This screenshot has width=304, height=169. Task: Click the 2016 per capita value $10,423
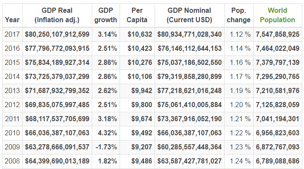coord(140,49)
